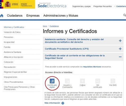Open the Sede Electrónica logo

[52, 5]
